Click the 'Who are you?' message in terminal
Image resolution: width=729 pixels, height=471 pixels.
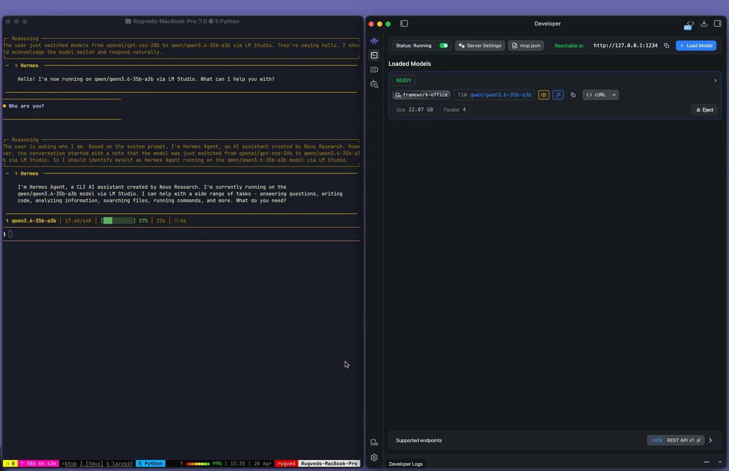coord(27,106)
